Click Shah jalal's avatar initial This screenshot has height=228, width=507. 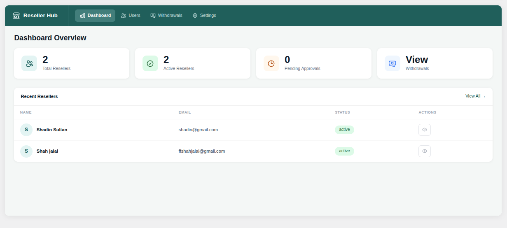point(26,151)
